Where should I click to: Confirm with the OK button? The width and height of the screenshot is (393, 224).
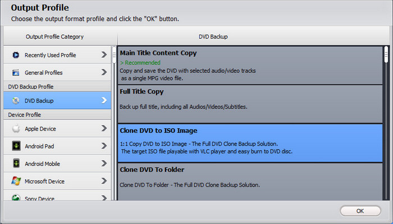click(x=360, y=211)
